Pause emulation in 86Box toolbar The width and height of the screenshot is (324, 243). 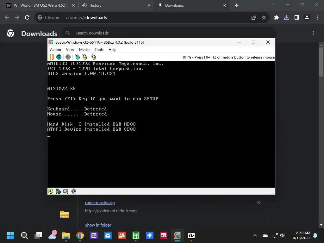[52, 57]
